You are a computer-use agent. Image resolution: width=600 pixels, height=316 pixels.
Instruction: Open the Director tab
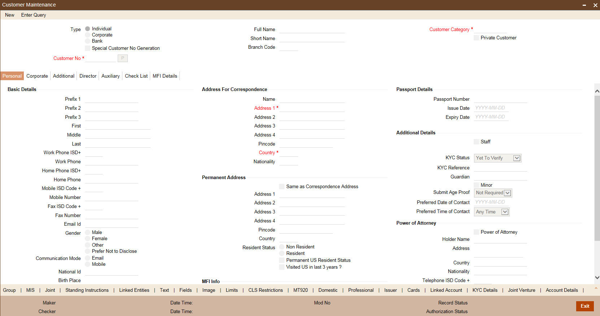pos(88,76)
